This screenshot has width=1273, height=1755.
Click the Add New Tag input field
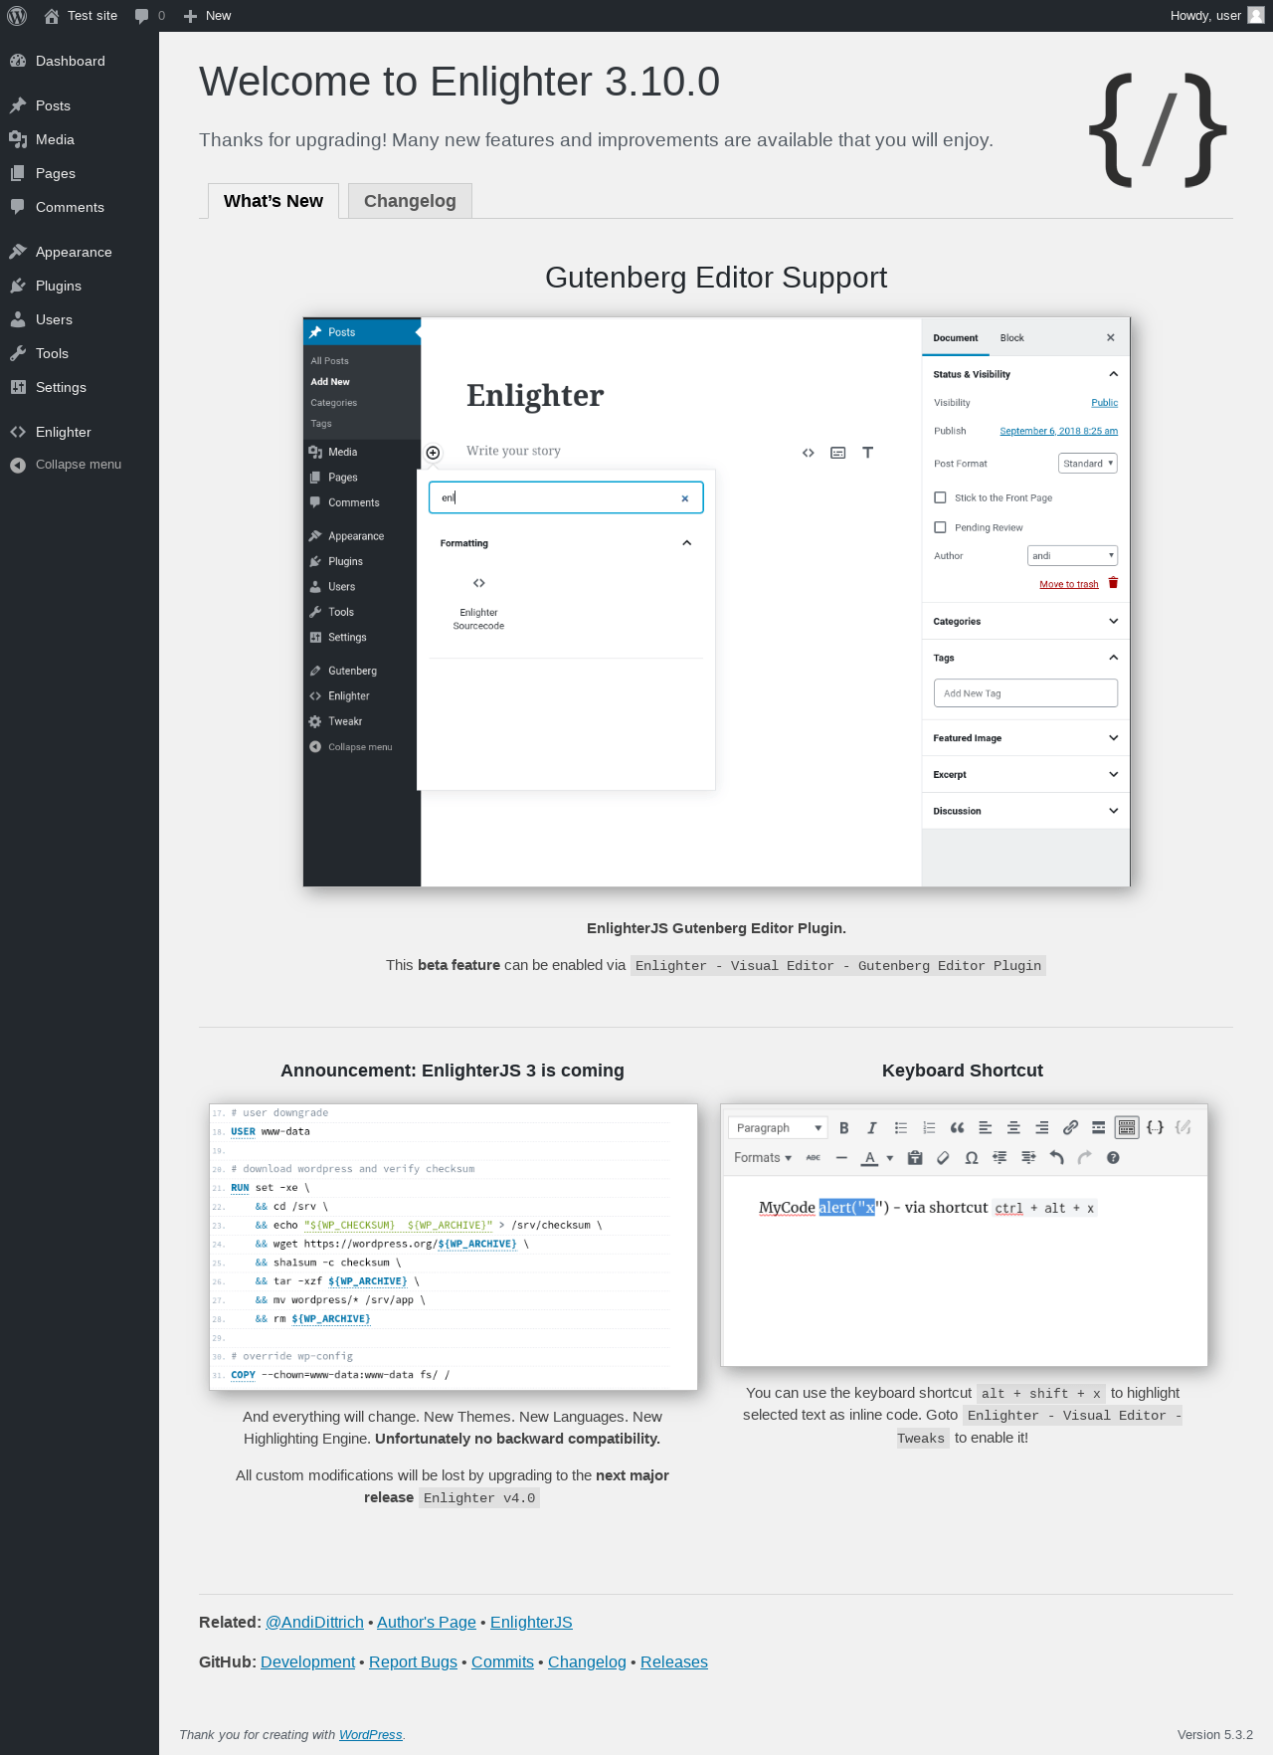tap(1025, 693)
